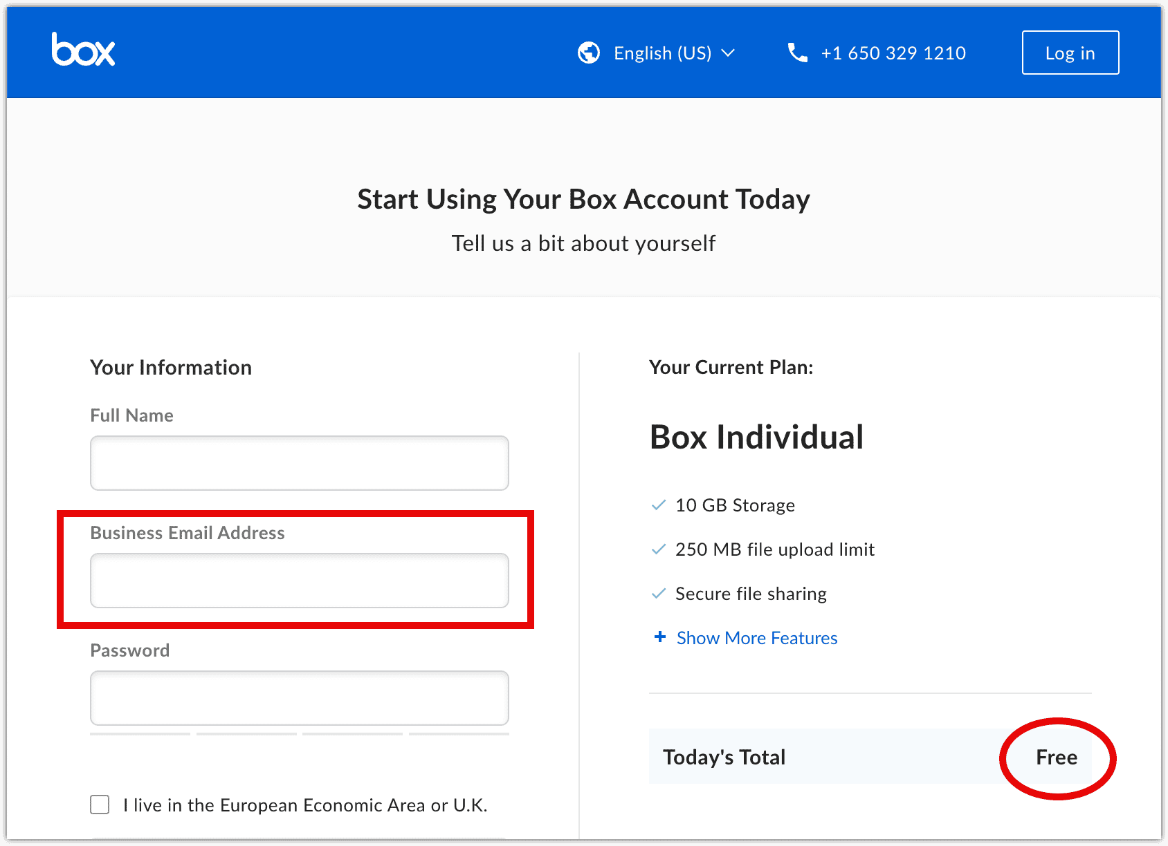The height and width of the screenshot is (846, 1168).
Task: Click the Log in button
Action: click(1070, 53)
